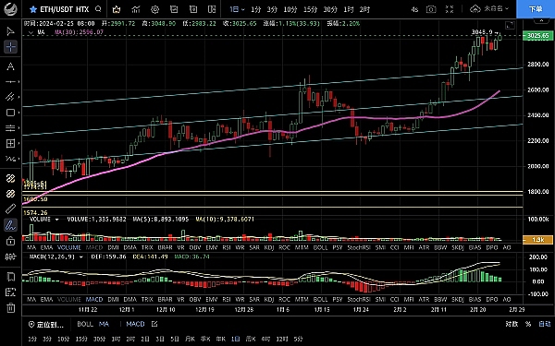Screen dimensions: 555x346
Task: Select the crosshair cursor tool
Action: [10, 47]
